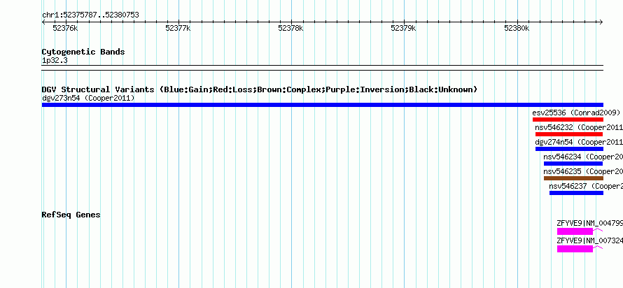This screenshot has height=288, width=623.
Task: Click the ruler's right arrowhead
Action: coord(601,22)
